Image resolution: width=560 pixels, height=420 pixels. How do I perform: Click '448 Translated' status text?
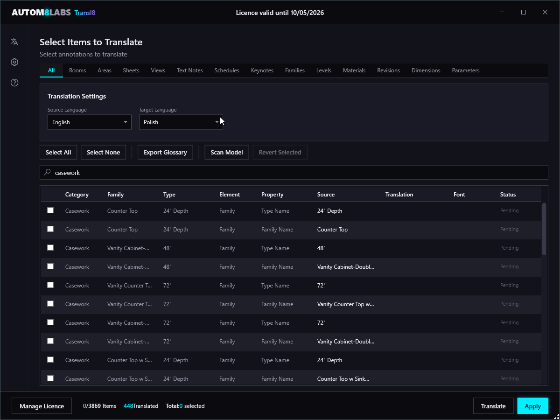tap(141, 406)
